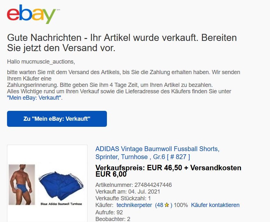Click the Käufer kontaktieren link
This screenshot has height=222, width=270.
(x=215, y=205)
